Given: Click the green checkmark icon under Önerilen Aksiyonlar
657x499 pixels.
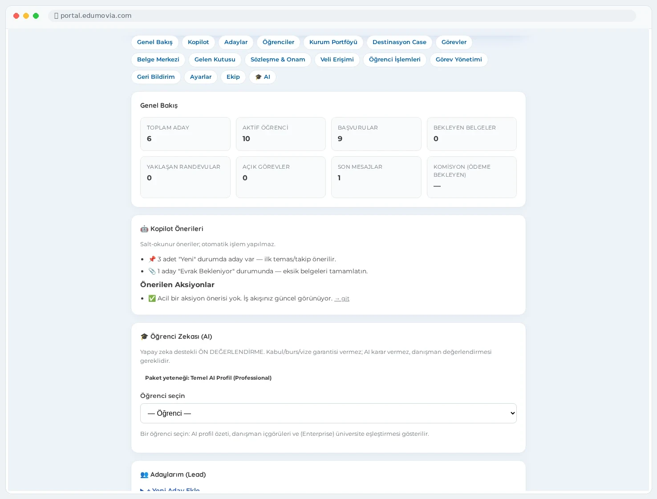Looking at the screenshot, I should 152,298.
